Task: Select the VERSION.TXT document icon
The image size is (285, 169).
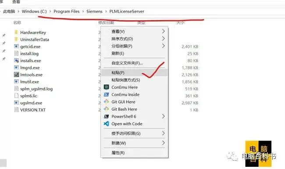Action: (x=16, y=110)
